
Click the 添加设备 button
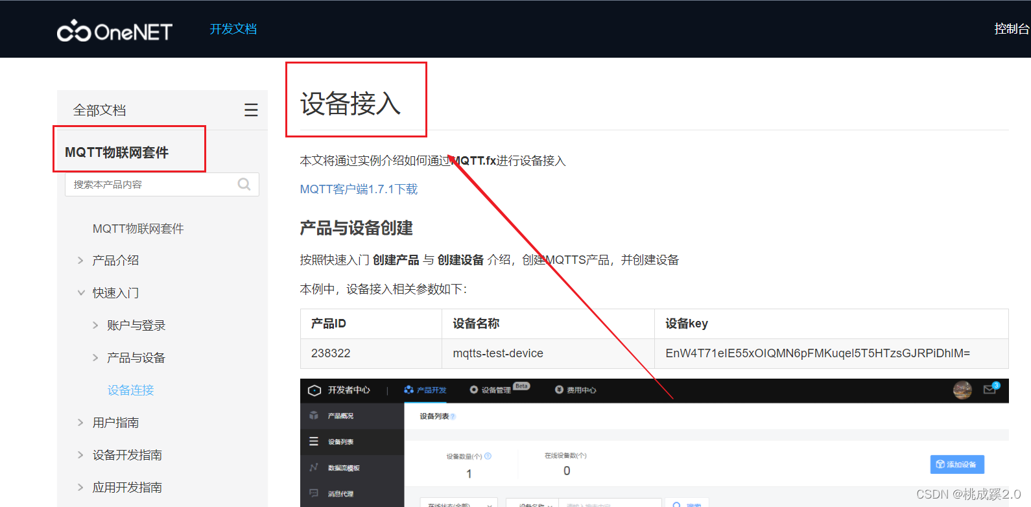click(x=957, y=464)
